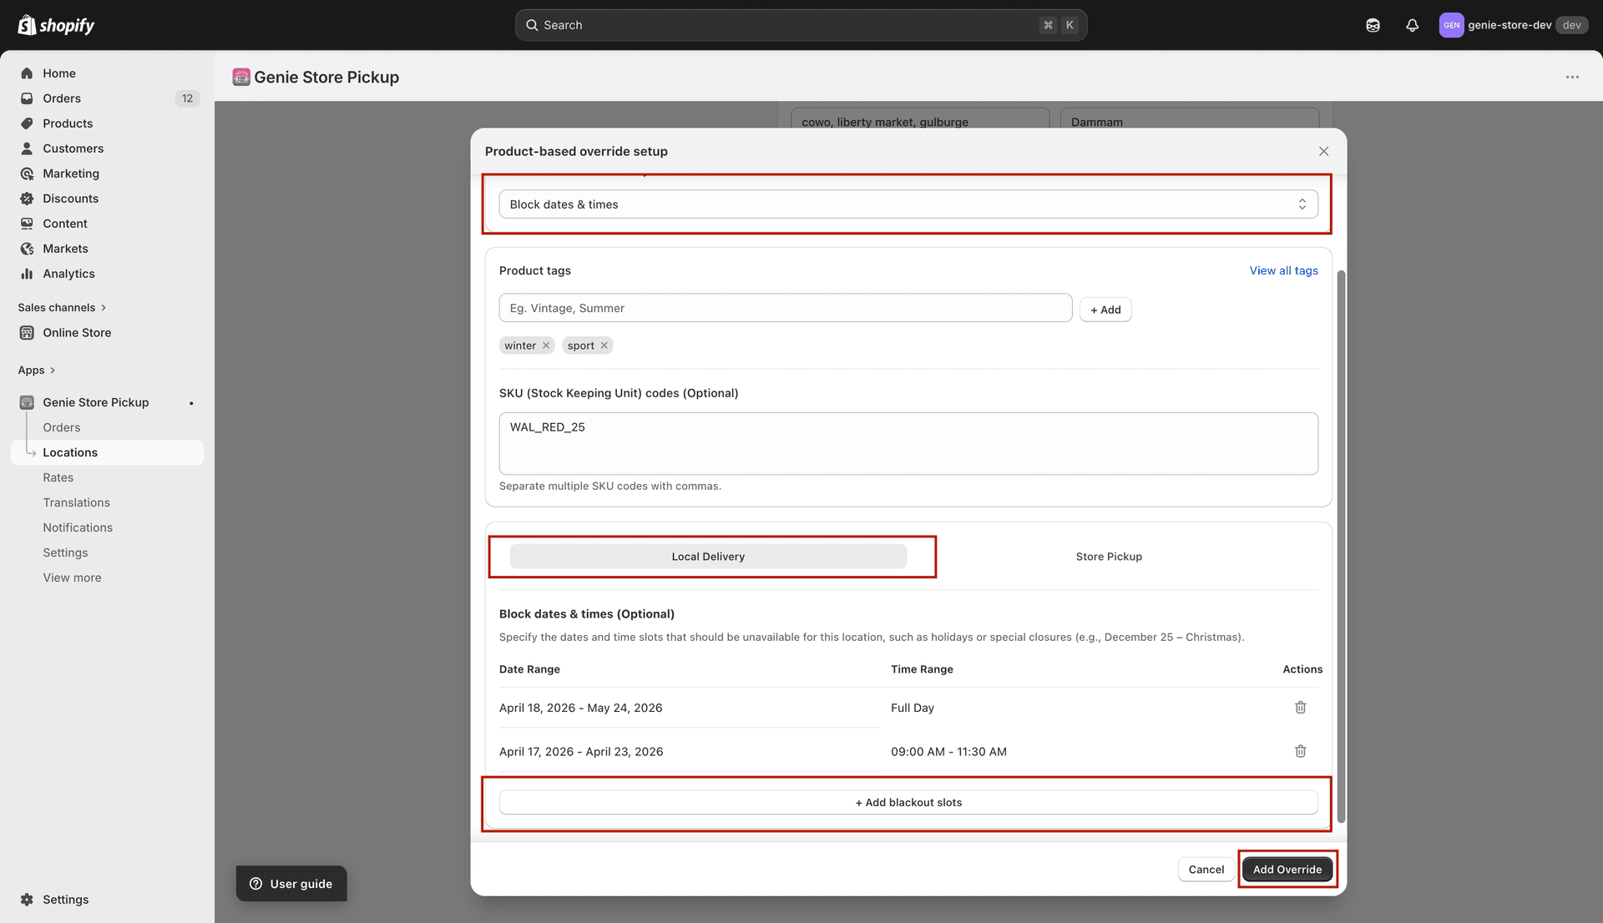Screen dimensions: 1603x923
Task: Delete the 09:00 AM - 11:30 AM blackout row
Action: [1300, 751]
